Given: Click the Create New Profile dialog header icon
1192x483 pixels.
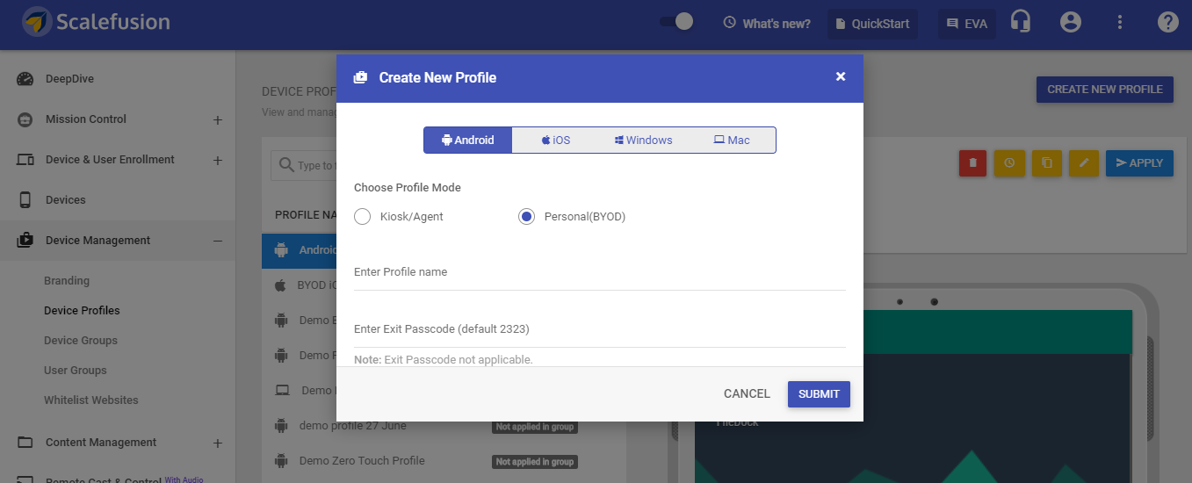Looking at the screenshot, I should [360, 77].
